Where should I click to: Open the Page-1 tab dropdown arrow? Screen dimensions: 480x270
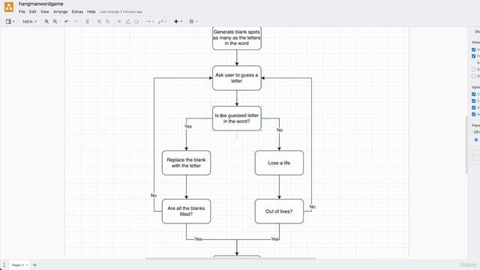point(27,265)
